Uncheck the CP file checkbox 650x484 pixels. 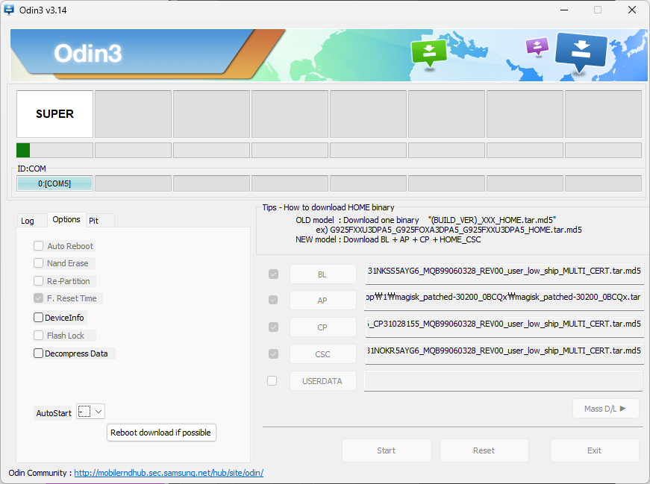tap(273, 327)
